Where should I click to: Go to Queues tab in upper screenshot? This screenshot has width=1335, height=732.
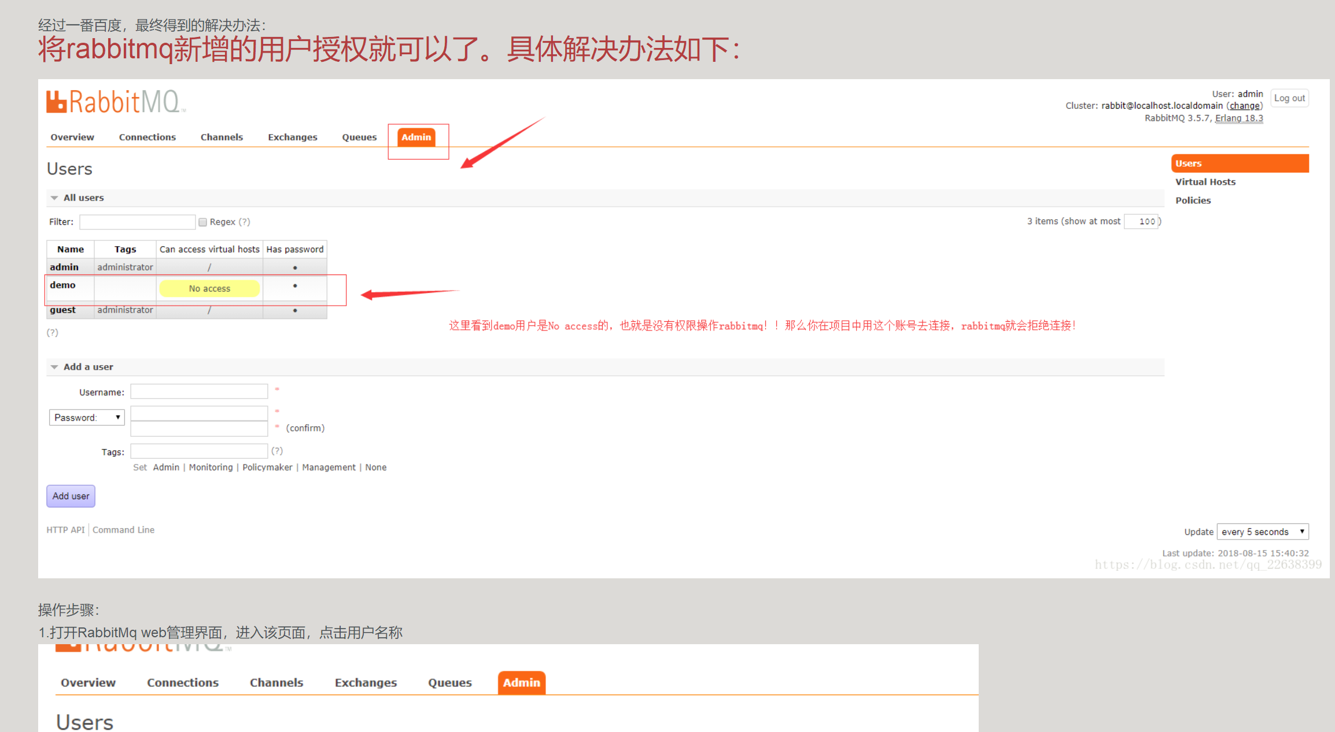(x=359, y=137)
